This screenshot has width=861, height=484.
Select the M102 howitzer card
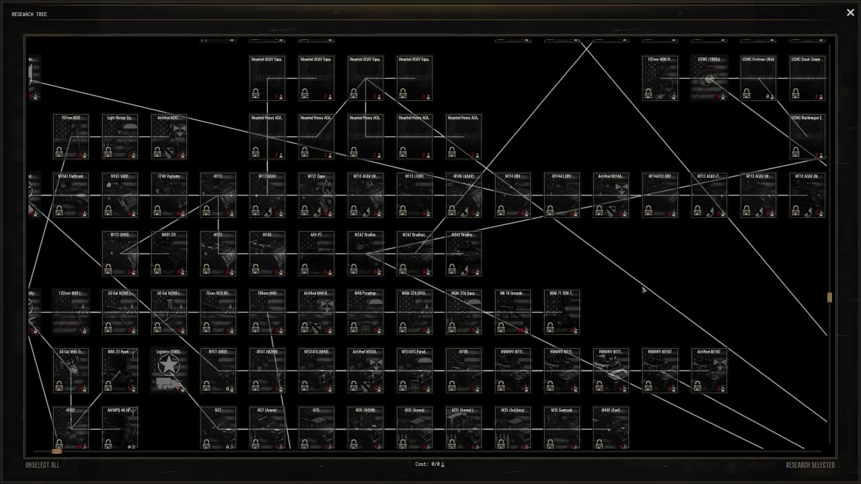tap(71, 428)
